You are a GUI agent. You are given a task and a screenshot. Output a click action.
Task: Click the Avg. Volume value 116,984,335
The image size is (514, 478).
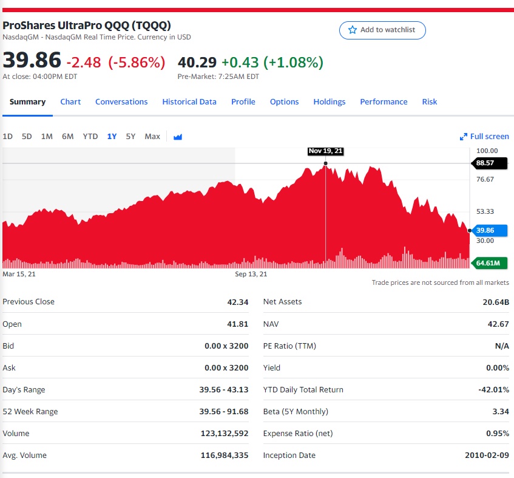(225, 456)
